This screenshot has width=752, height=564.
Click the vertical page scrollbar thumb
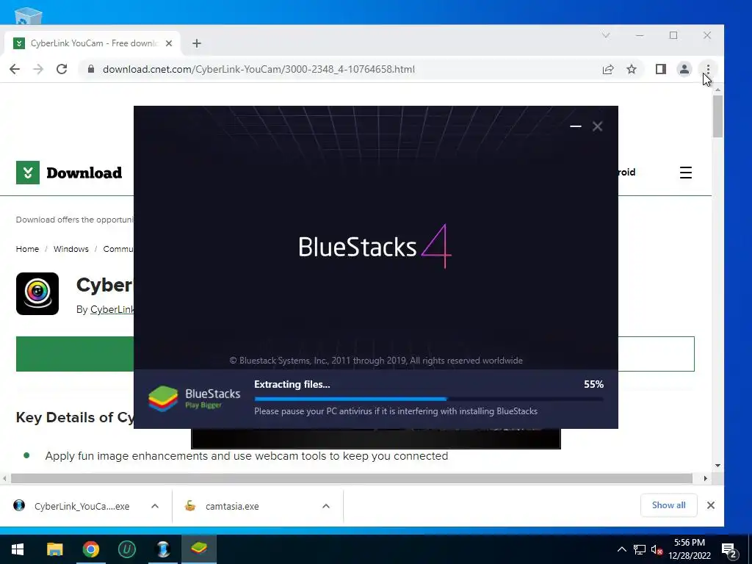click(x=717, y=117)
